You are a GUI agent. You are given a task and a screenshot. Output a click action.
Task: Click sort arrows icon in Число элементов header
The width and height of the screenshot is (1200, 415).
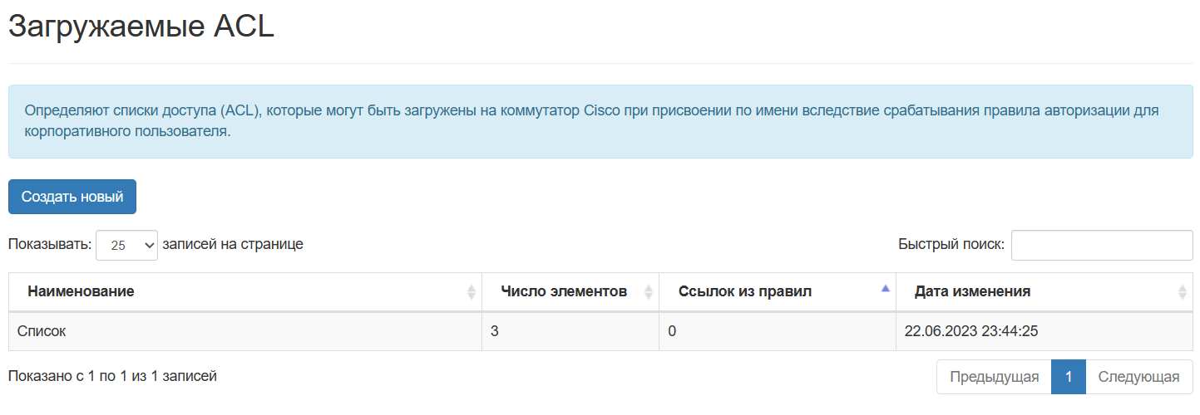coord(649,292)
